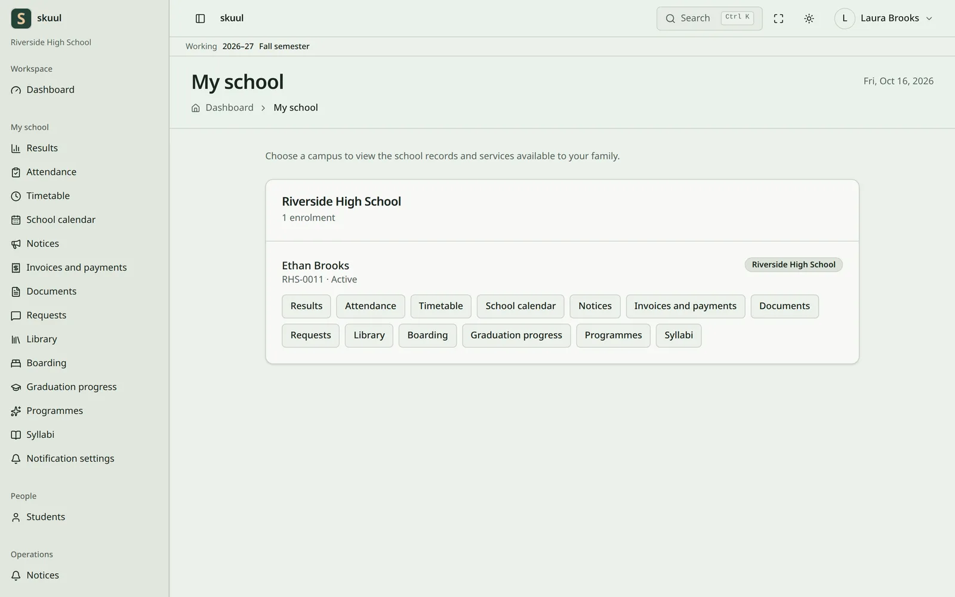Click the Programmes sparkle icon in sidebar

[x=16, y=411]
